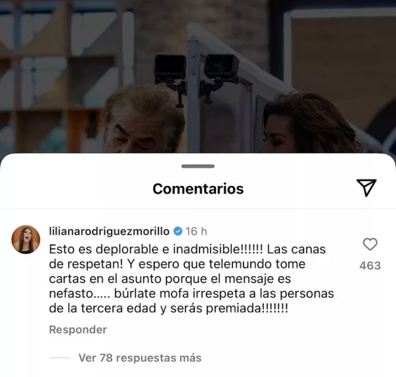Like the comment with the heart icon
Screen dimensions: 396x377
[x=370, y=244]
